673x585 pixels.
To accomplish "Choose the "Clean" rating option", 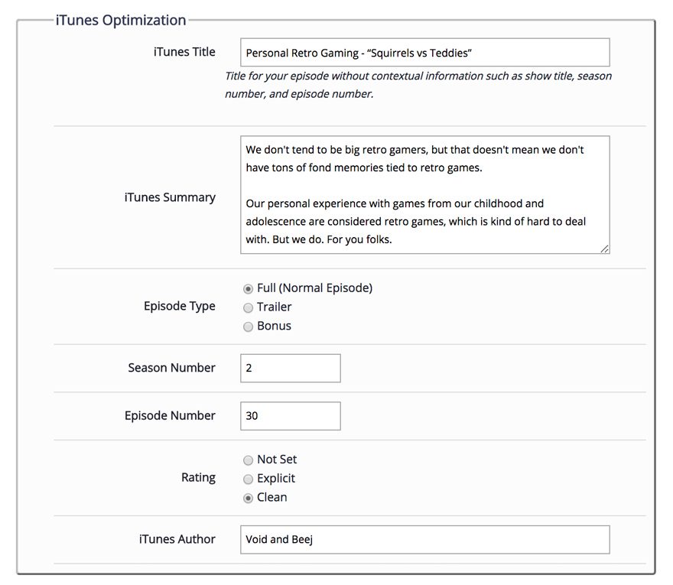I will coord(248,497).
